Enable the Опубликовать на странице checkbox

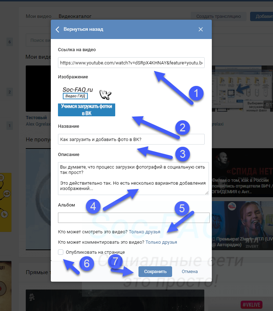point(61,252)
